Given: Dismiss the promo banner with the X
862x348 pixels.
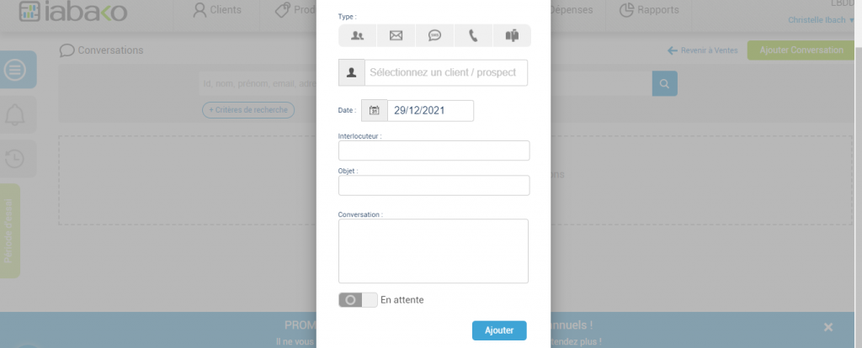Looking at the screenshot, I should (828, 327).
